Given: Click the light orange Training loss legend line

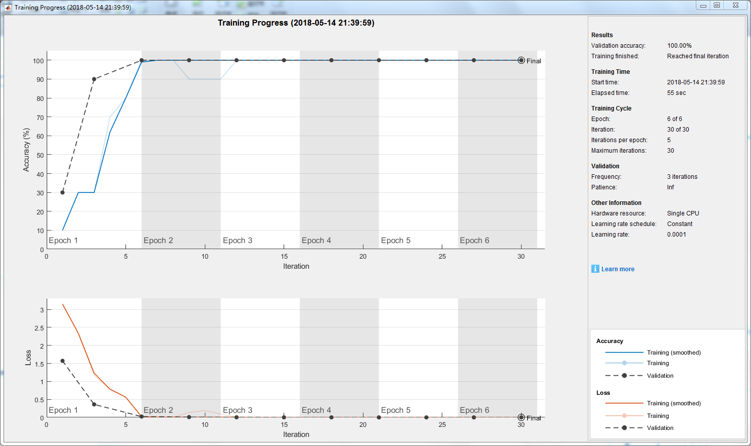Looking at the screenshot, I should tap(624, 415).
